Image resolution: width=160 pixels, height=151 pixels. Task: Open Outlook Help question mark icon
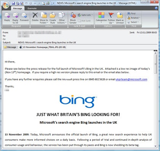(156, 8)
